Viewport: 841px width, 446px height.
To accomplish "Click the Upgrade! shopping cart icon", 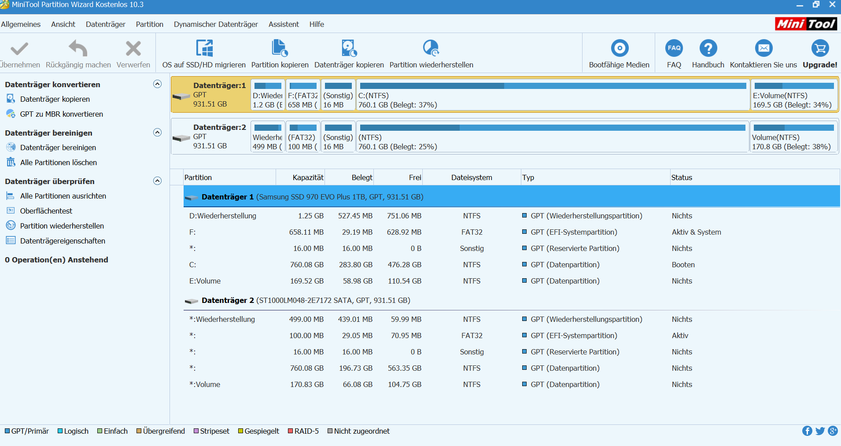I will click(x=820, y=48).
